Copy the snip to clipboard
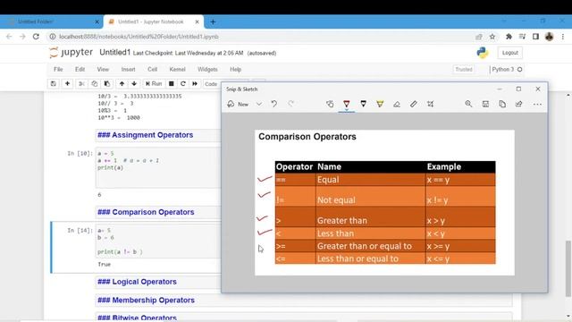The width and height of the screenshot is (572, 322). (x=502, y=104)
